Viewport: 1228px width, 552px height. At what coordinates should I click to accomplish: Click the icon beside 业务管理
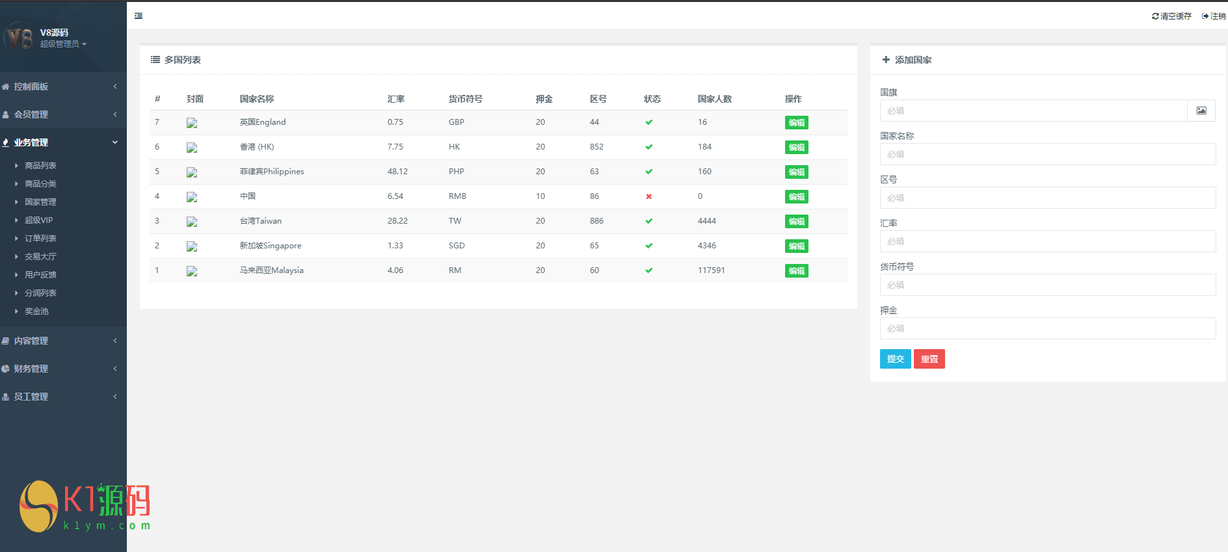pos(6,142)
